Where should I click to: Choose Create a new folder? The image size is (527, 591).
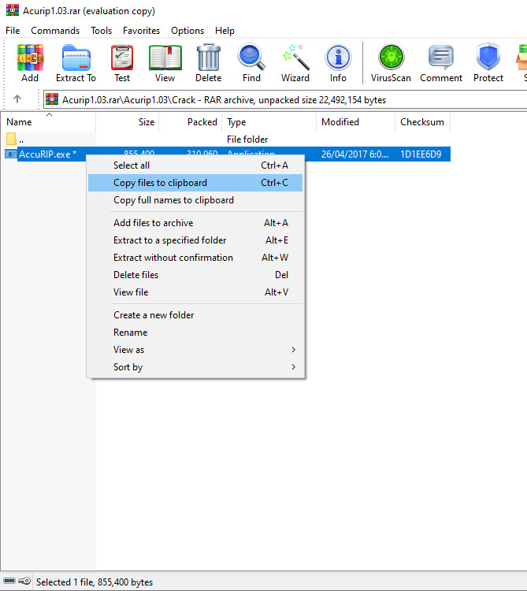coord(195,315)
